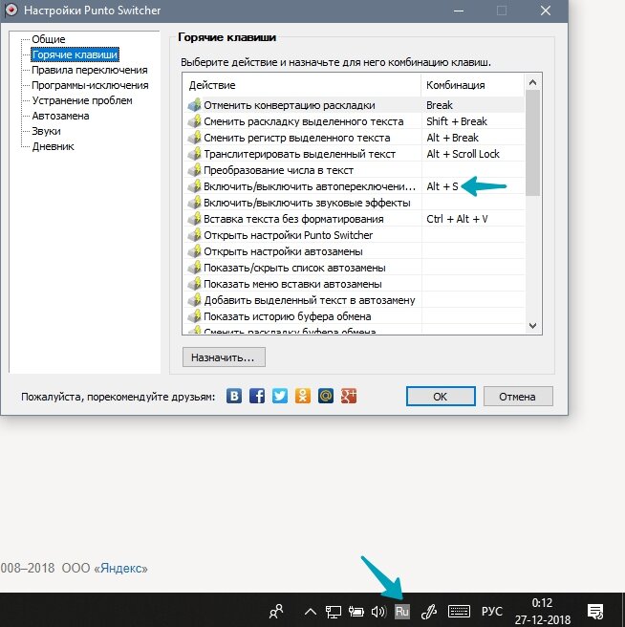
Task: Click the network tray icon
Action: 333,612
